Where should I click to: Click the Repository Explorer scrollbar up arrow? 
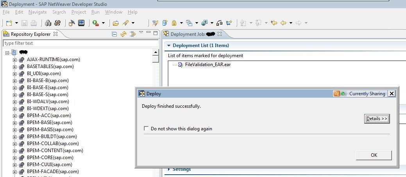(156, 53)
